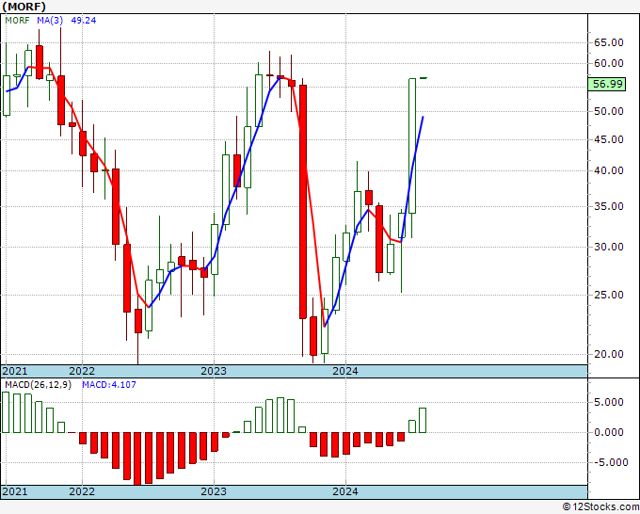Click the 12Stocks.com copyright link
640x514 pixels.
600,507
